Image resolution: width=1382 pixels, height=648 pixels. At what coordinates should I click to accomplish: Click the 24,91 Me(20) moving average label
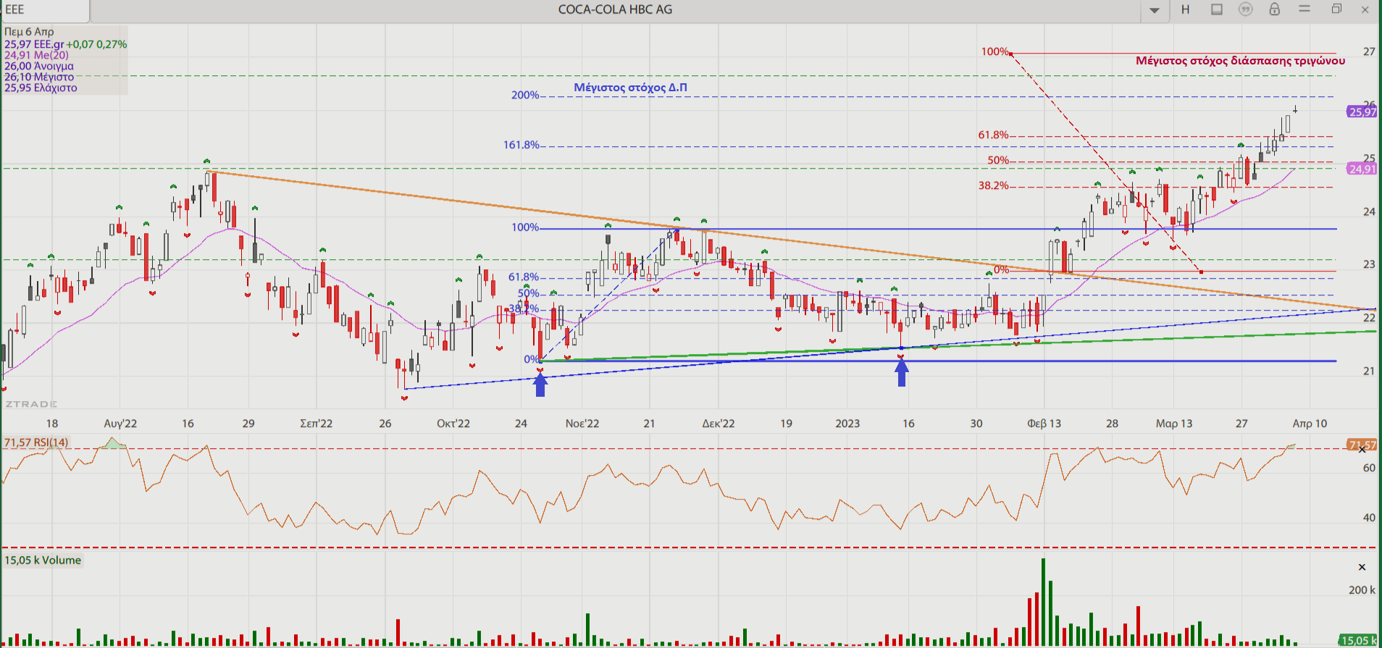coord(36,55)
